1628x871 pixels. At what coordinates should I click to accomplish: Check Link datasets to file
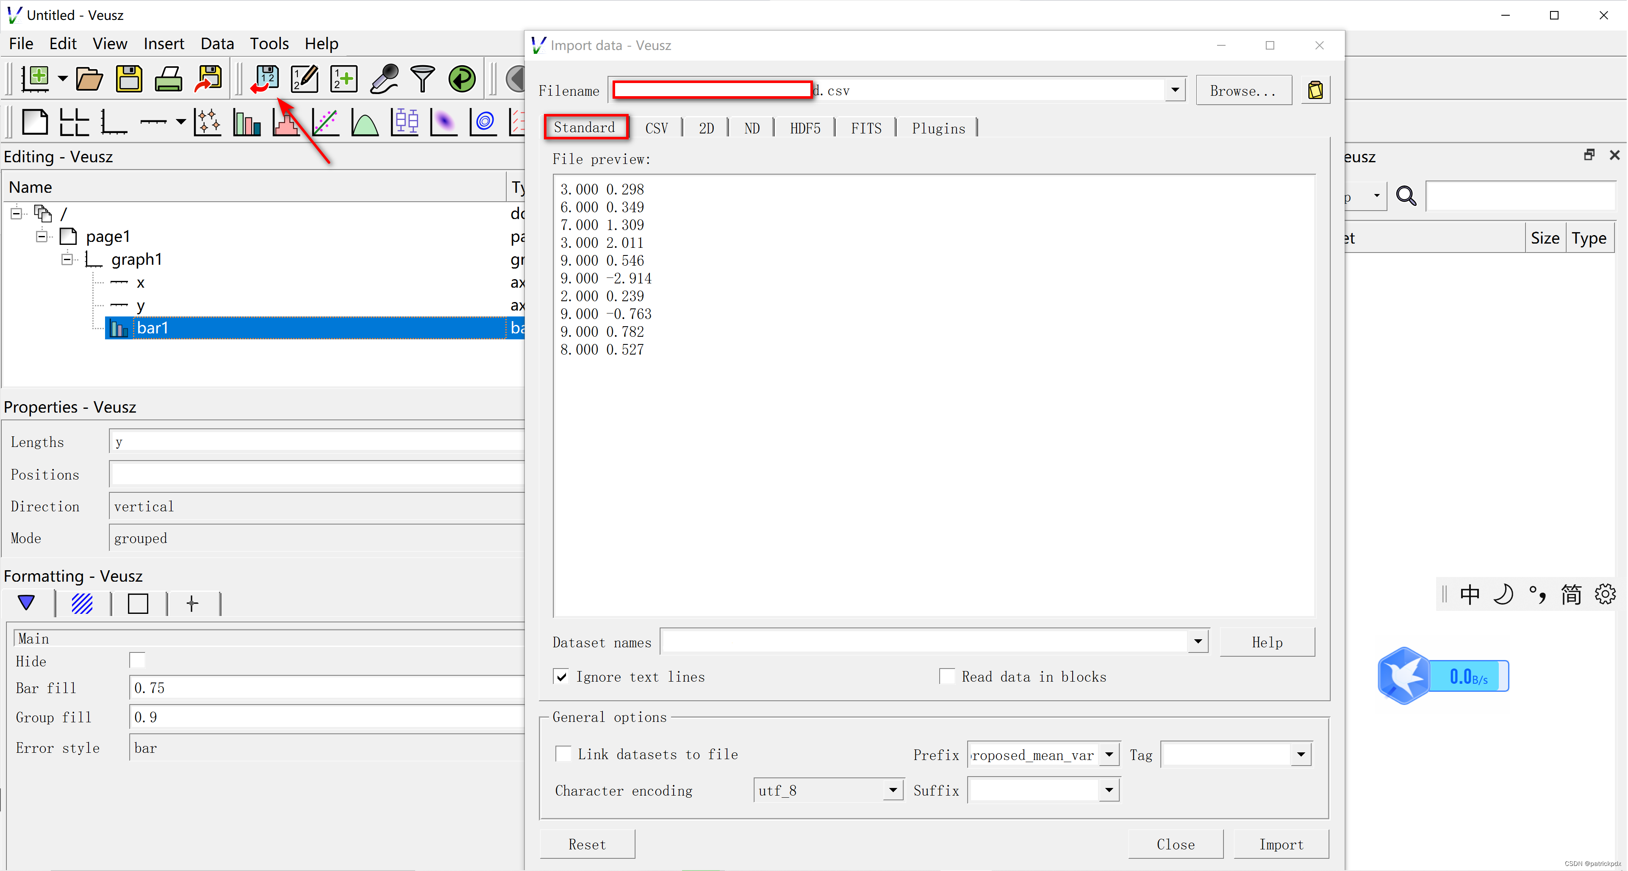coord(563,754)
